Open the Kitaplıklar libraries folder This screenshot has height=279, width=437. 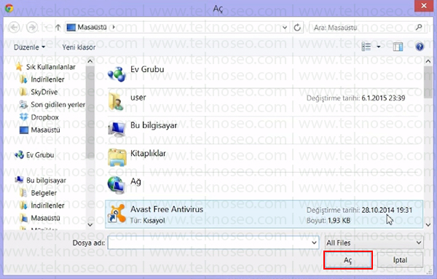pos(264,158)
